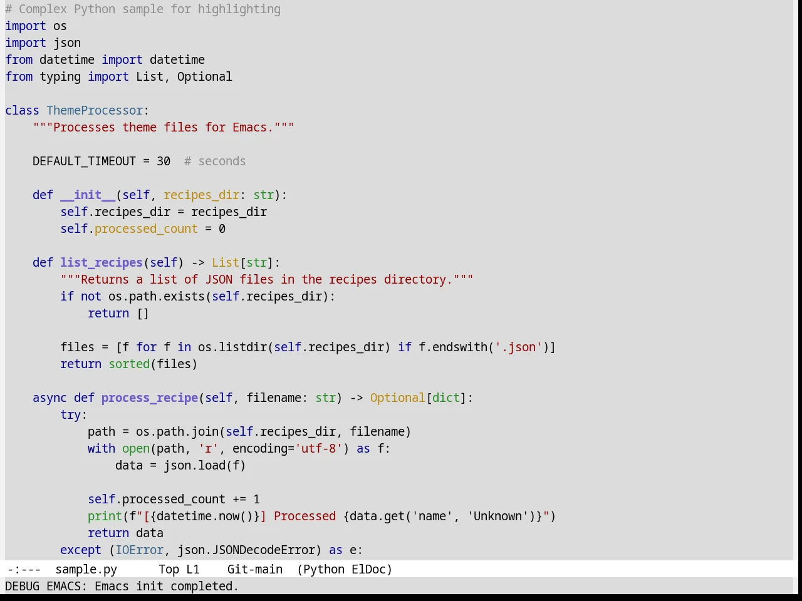Click the '.json' string literal
This screenshot has width=802, height=601.
pos(518,347)
